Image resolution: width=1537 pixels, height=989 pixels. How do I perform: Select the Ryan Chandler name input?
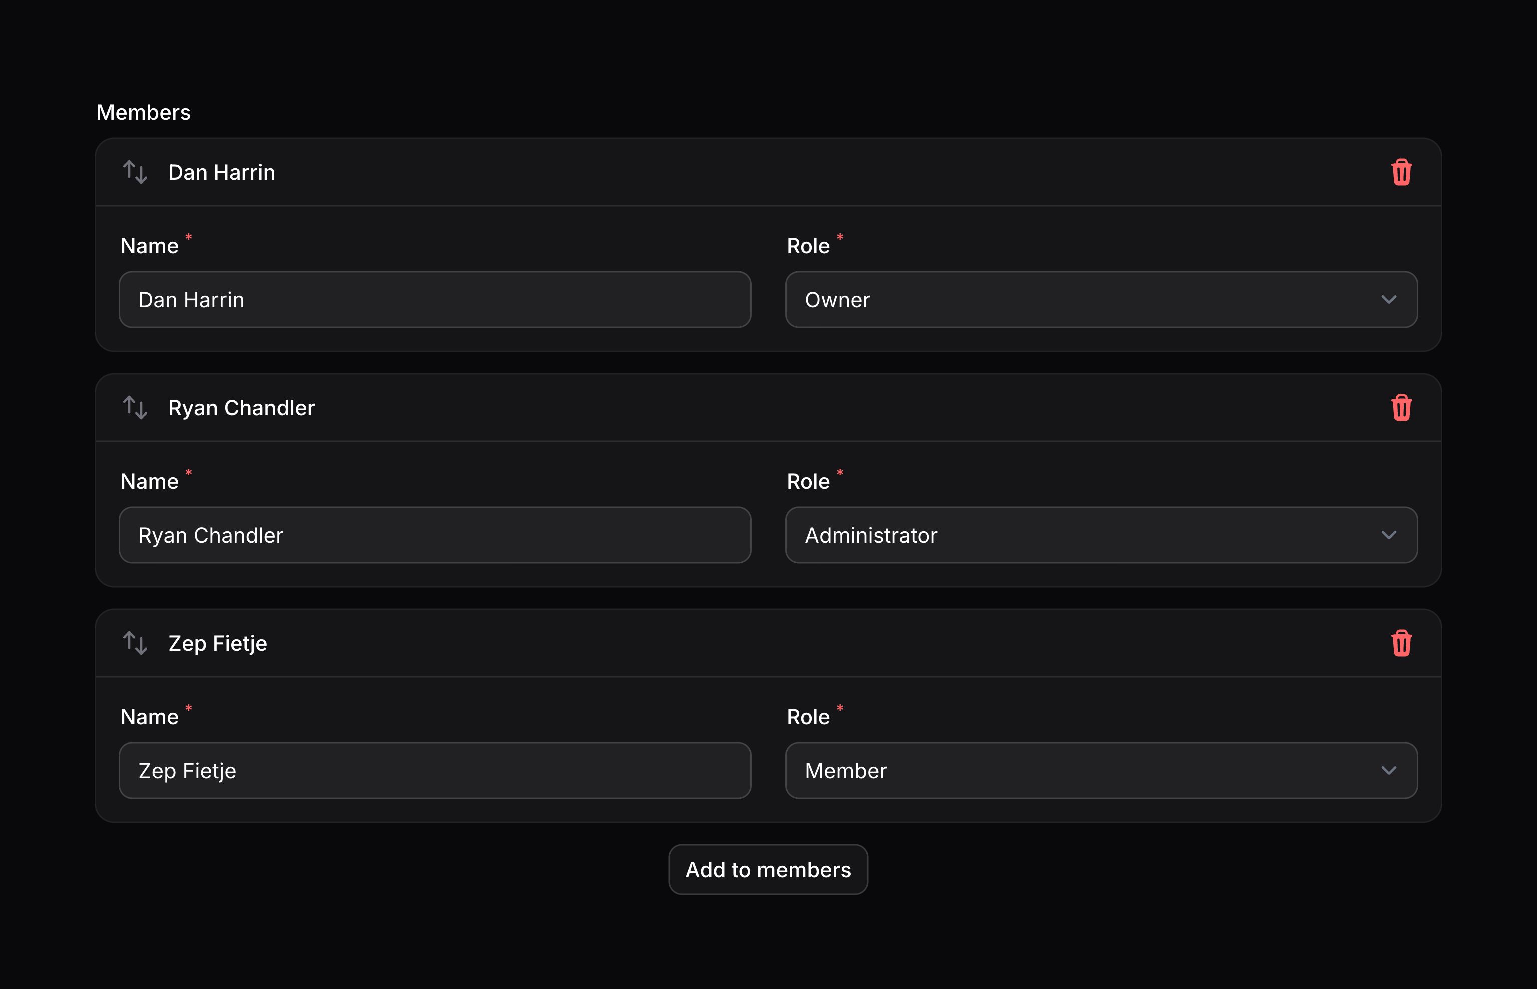tap(435, 535)
